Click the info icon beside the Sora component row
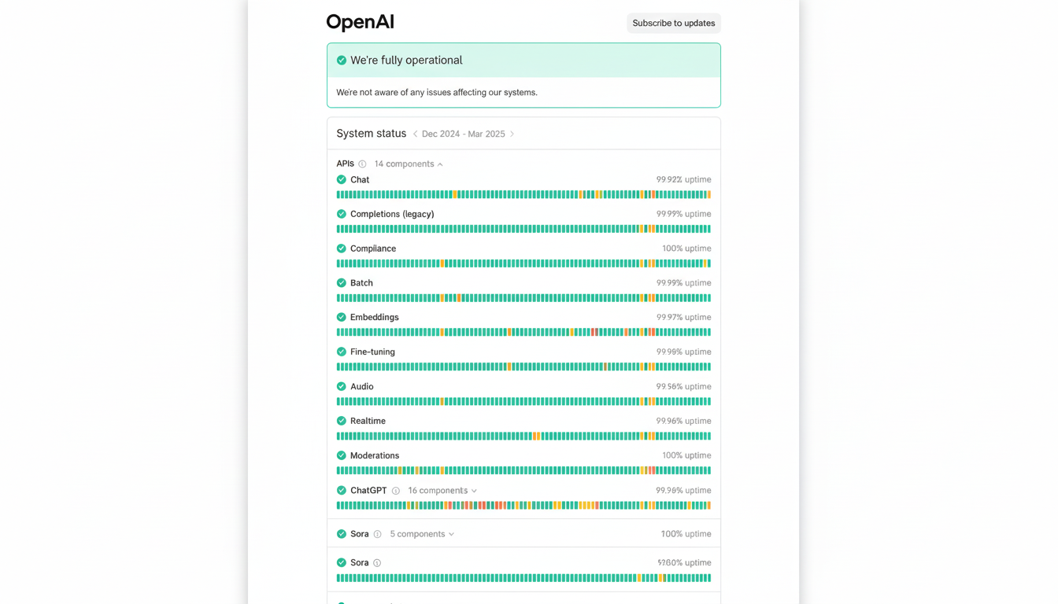Screen dimensions: 1058x604 pyautogui.click(x=376, y=562)
